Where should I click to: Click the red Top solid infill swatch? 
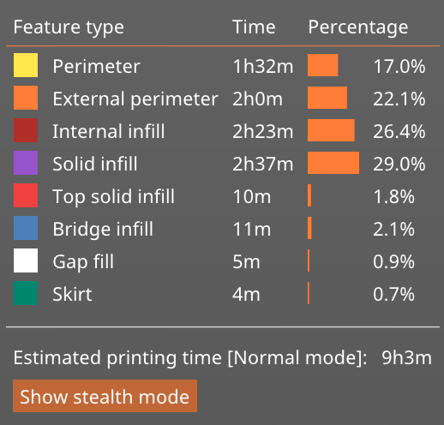[x=26, y=195]
